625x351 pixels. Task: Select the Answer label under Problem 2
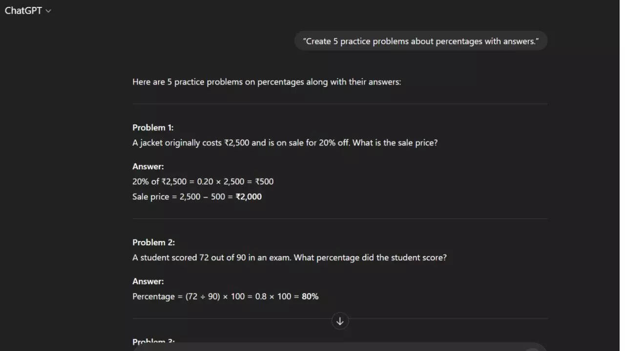147,281
